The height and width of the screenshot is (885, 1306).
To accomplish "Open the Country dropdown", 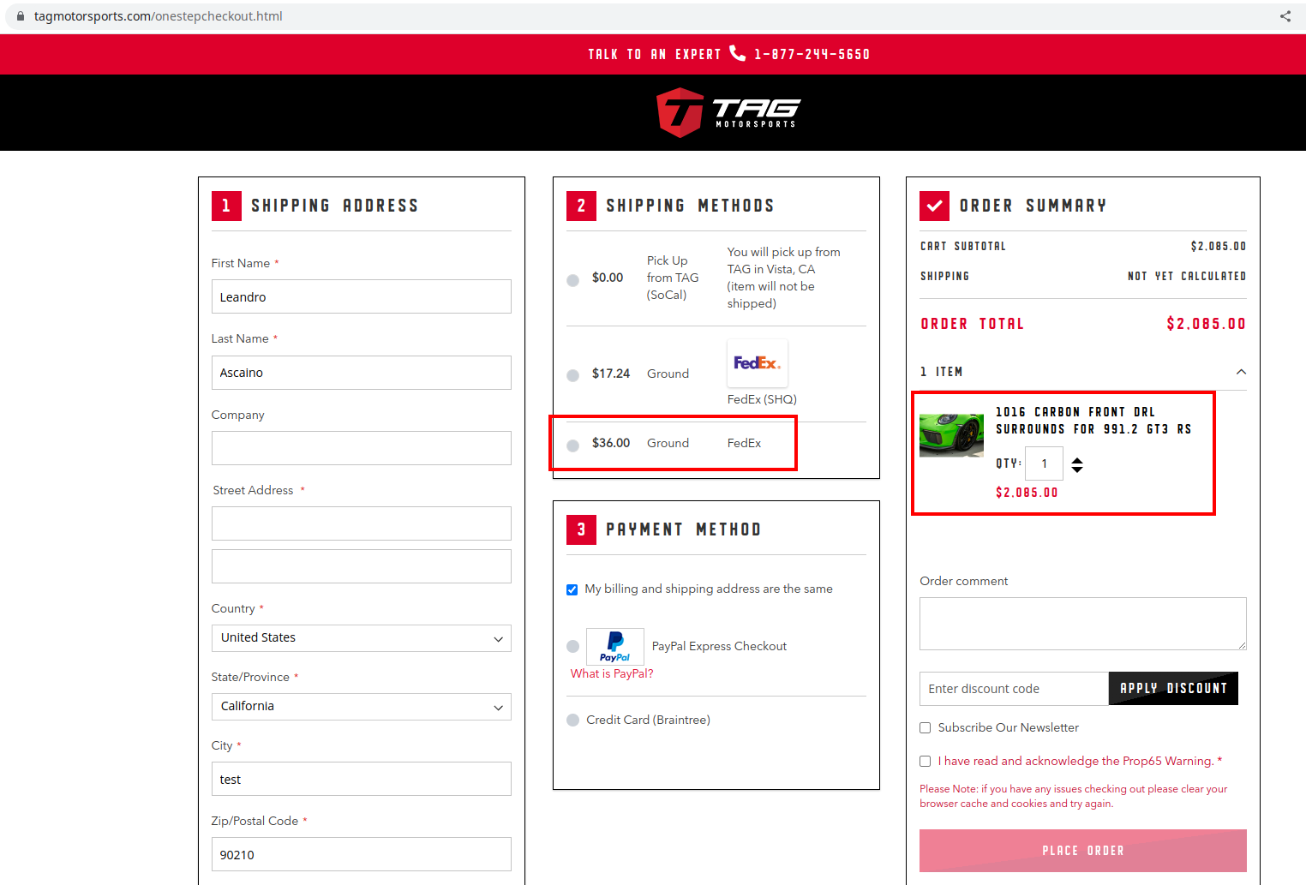I will click(x=361, y=638).
